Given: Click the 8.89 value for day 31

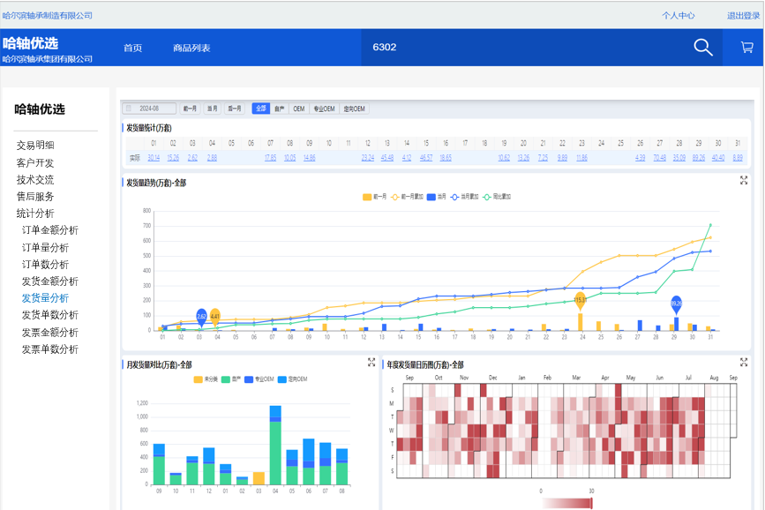Looking at the screenshot, I should tap(738, 158).
